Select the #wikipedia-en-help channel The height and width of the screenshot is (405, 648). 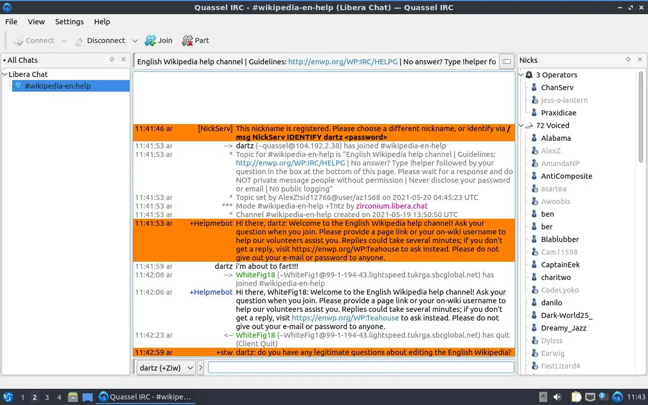point(71,86)
